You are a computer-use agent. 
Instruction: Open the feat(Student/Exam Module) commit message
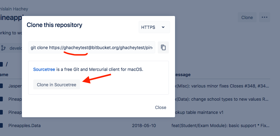(220, 126)
